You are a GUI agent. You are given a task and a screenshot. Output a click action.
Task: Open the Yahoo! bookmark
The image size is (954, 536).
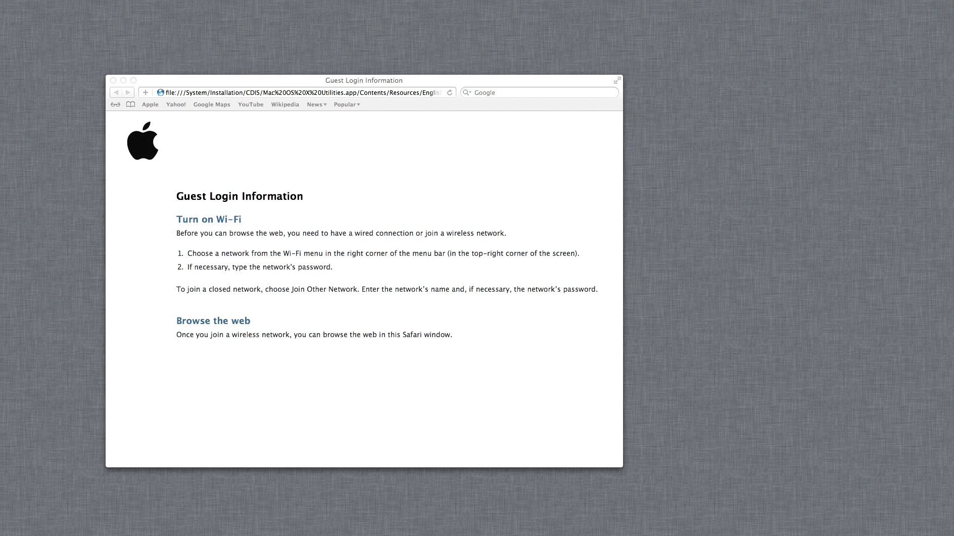tap(176, 104)
